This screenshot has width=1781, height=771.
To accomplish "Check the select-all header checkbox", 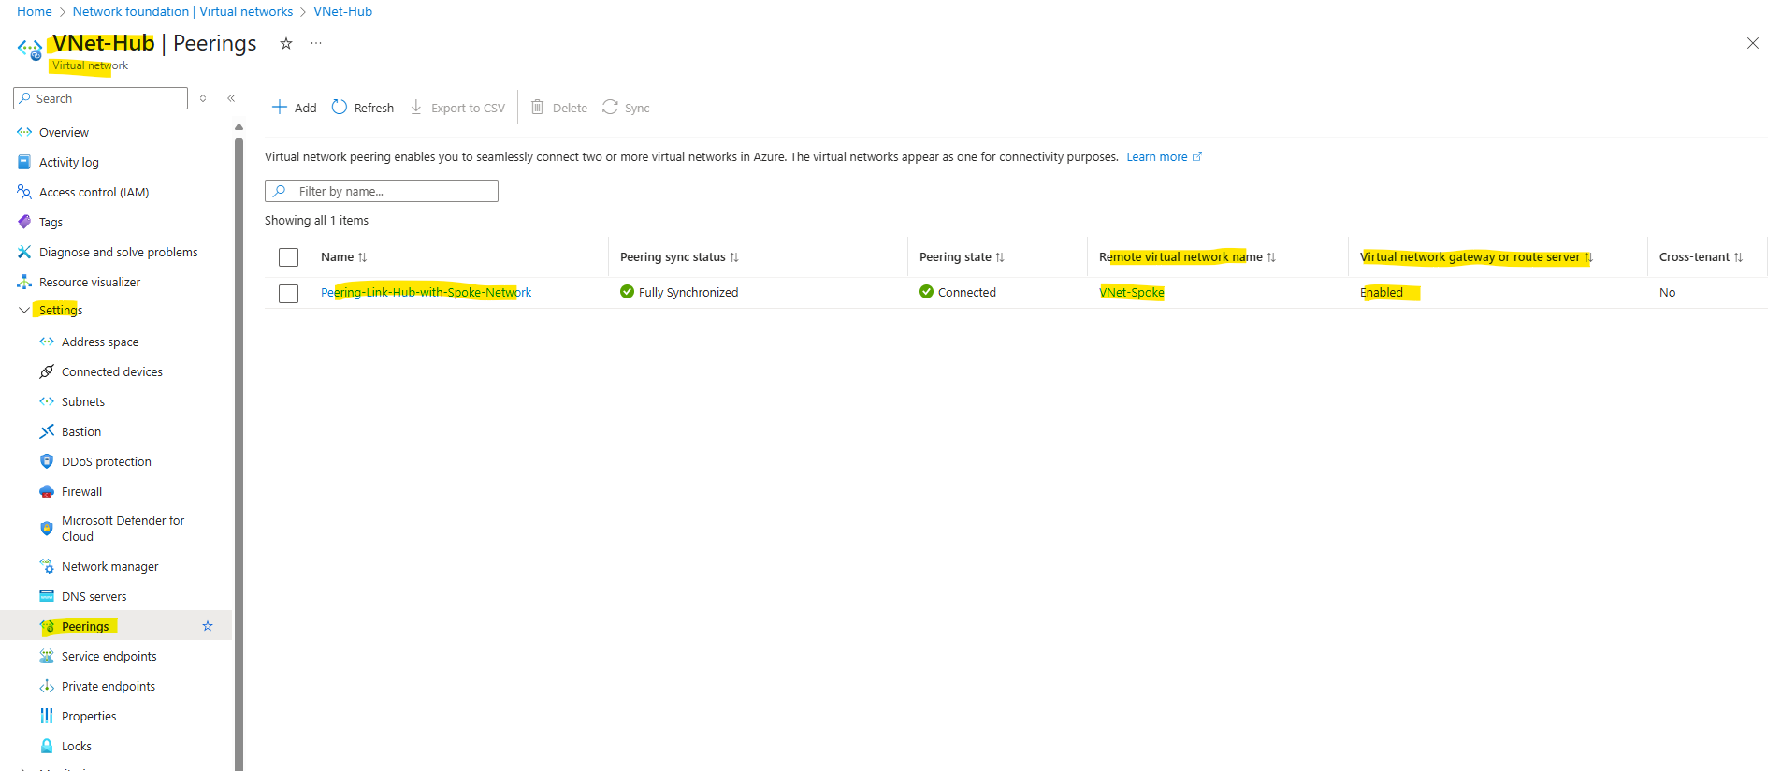I will coord(288,256).
